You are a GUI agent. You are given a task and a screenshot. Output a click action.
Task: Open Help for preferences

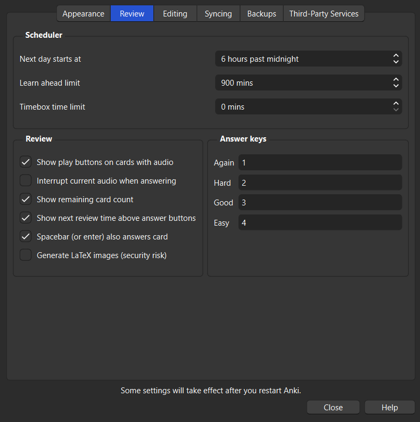pyautogui.click(x=390, y=407)
